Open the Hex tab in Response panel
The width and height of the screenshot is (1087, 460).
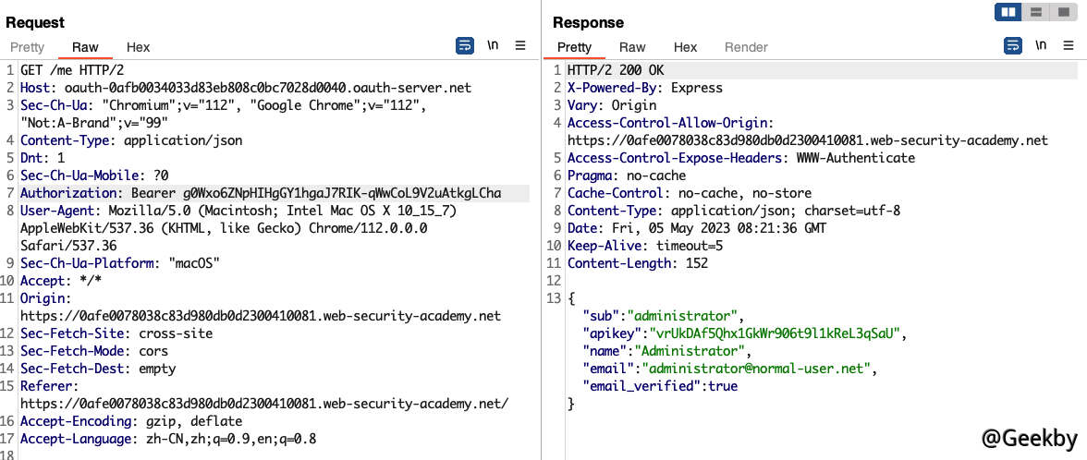click(x=685, y=47)
